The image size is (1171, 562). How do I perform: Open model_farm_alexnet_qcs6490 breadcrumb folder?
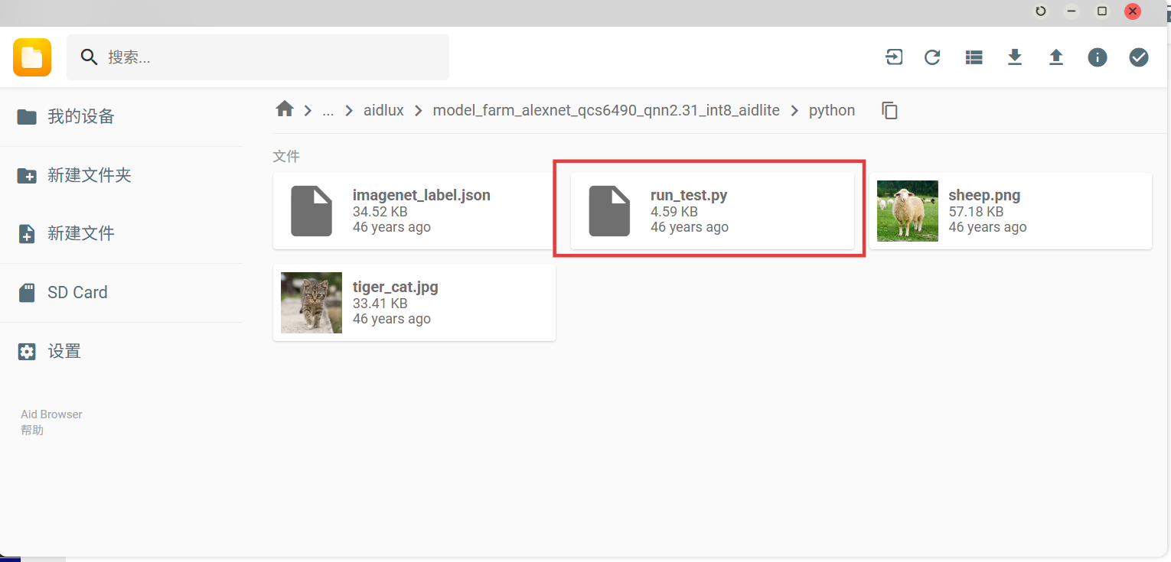click(x=606, y=111)
